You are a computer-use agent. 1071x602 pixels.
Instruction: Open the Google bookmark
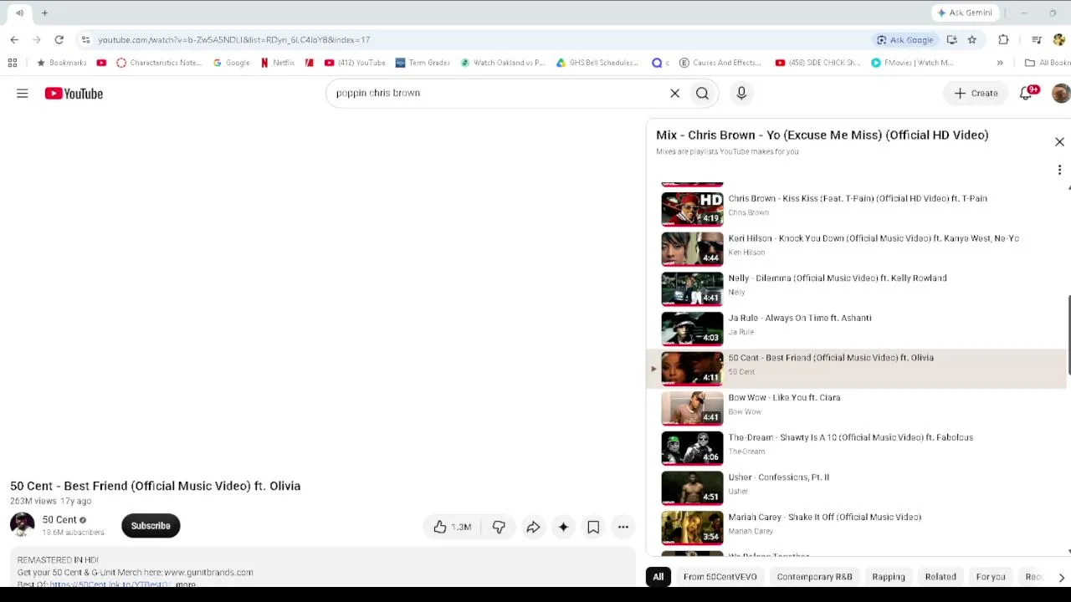pos(232,63)
